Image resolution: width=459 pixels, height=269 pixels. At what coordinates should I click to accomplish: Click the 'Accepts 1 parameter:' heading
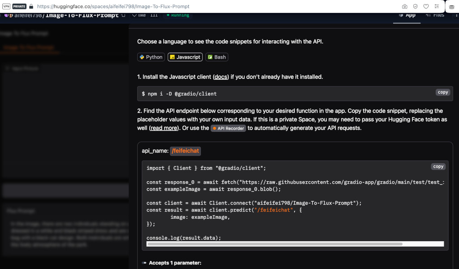click(175, 263)
